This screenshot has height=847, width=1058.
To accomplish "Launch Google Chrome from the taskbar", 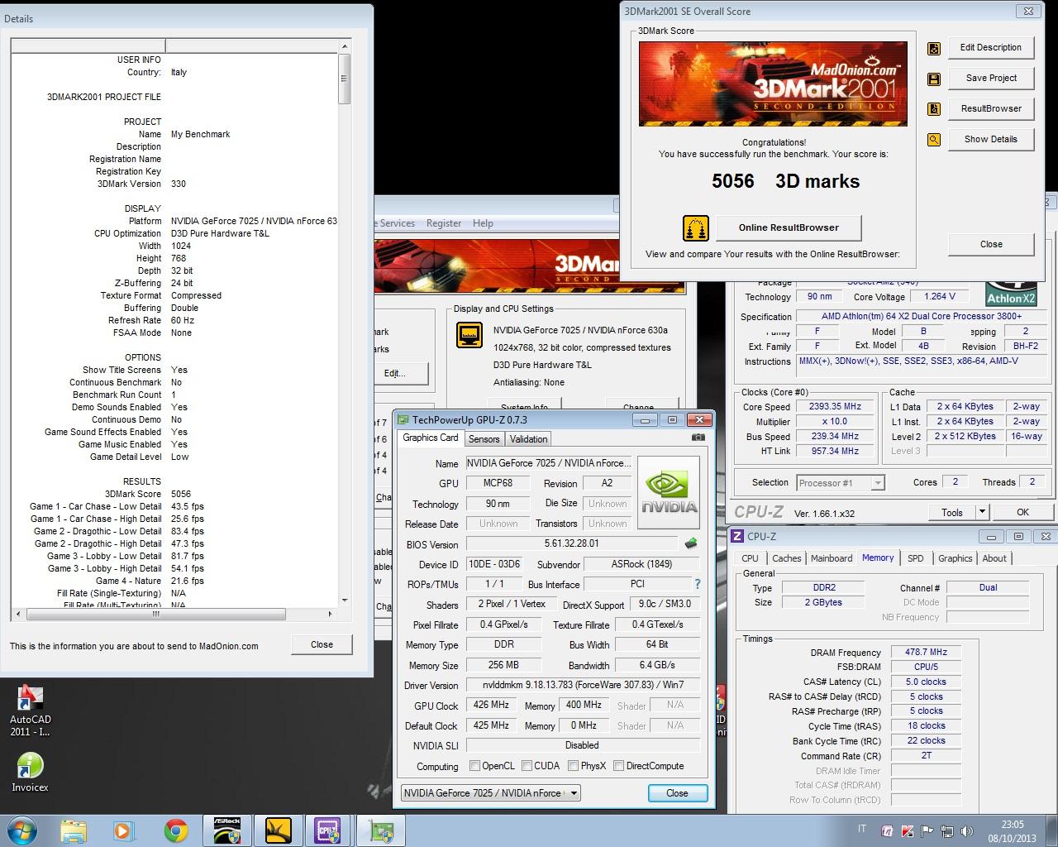I will [175, 830].
